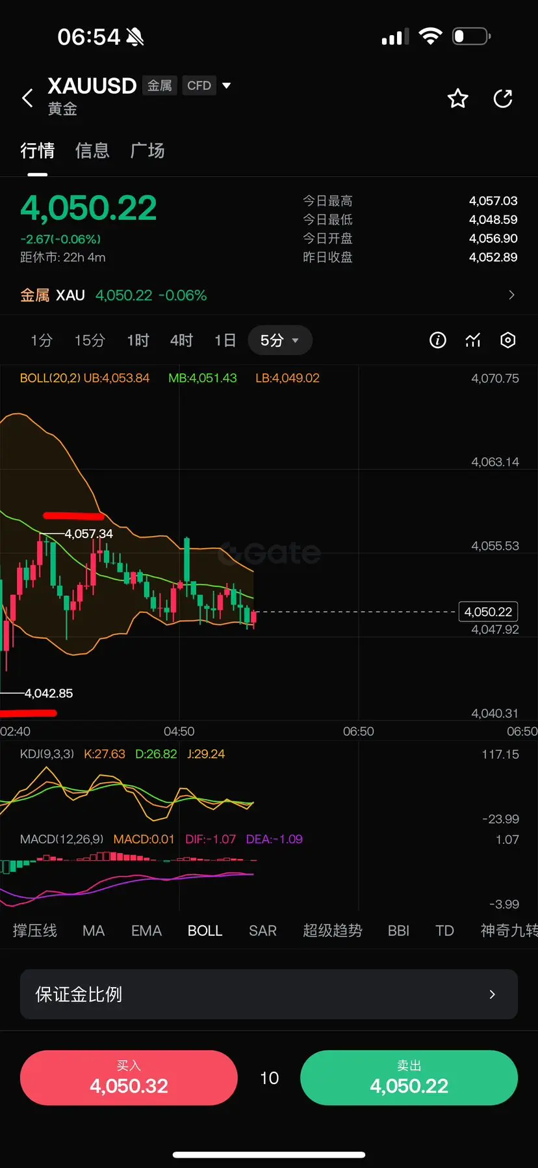
Task: Tap the 昨日收盘 value 4,052.89
Action: (x=493, y=257)
